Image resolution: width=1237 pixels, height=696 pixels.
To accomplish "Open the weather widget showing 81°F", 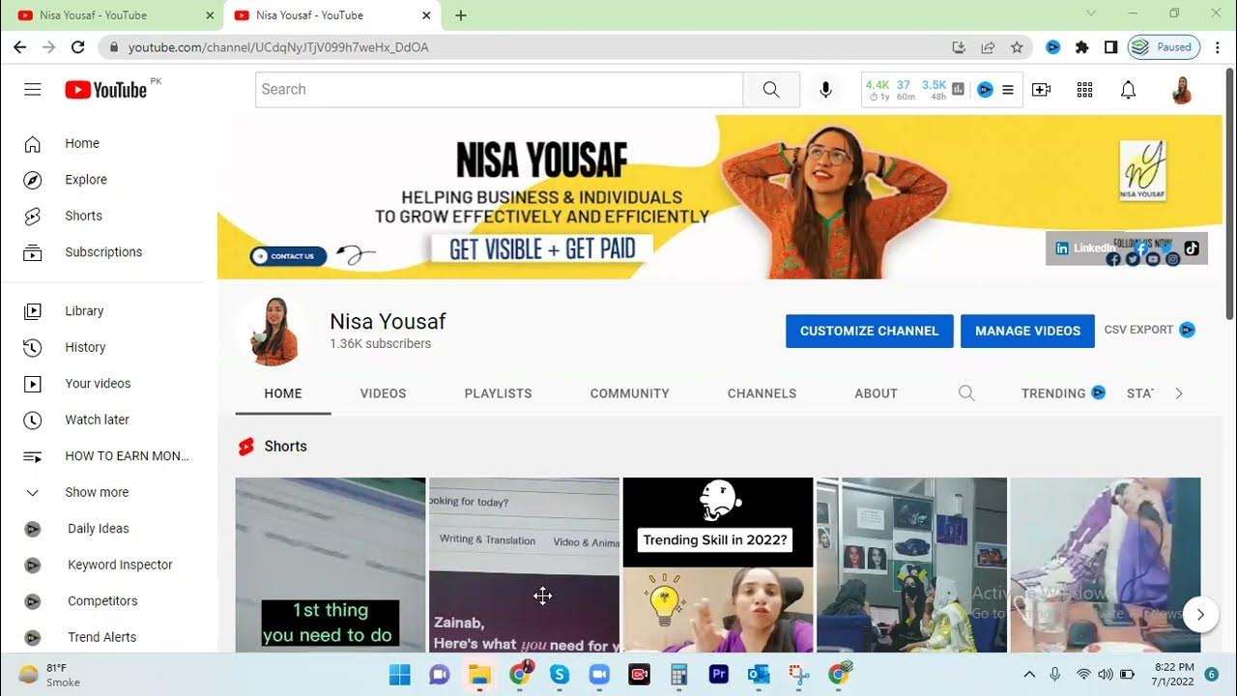I will 50,675.
